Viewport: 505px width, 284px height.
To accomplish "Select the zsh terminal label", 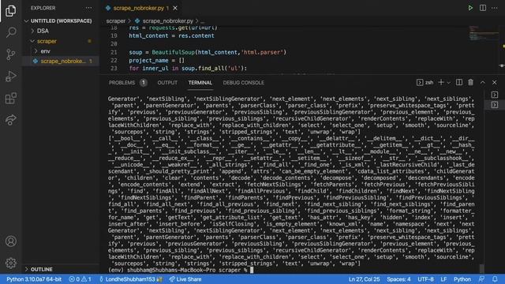I will tap(425, 83).
